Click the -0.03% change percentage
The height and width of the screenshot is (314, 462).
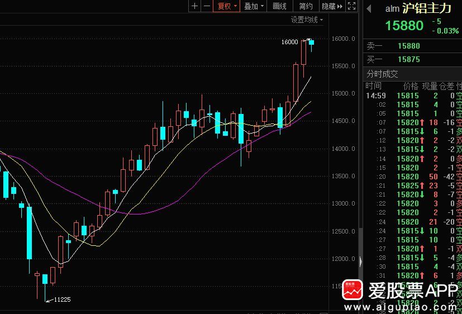click(445, 31)
